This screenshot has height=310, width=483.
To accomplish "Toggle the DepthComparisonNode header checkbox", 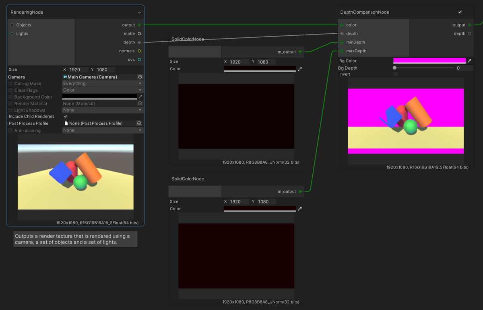I will pyautogui.click(x=460, y=12).
